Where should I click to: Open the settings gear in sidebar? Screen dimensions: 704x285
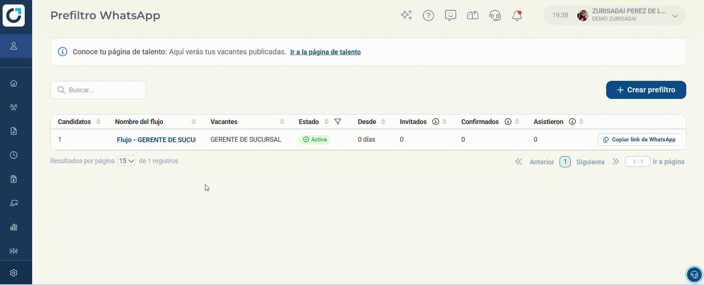pos(14,273)
